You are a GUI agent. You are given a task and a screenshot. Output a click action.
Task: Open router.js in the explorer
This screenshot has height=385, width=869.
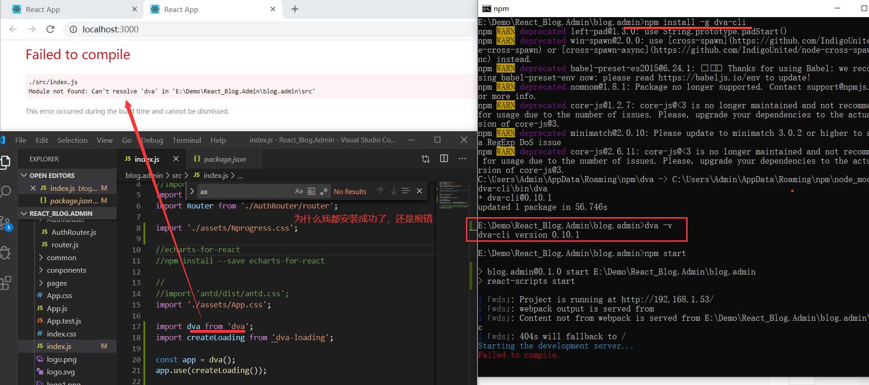coord(65,244)
